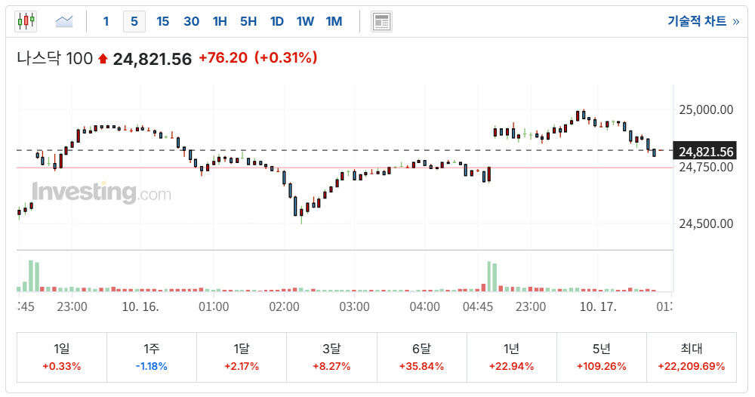Click the 01:00 time axis label
755x397 pixels.
click(x=214, y=306)
